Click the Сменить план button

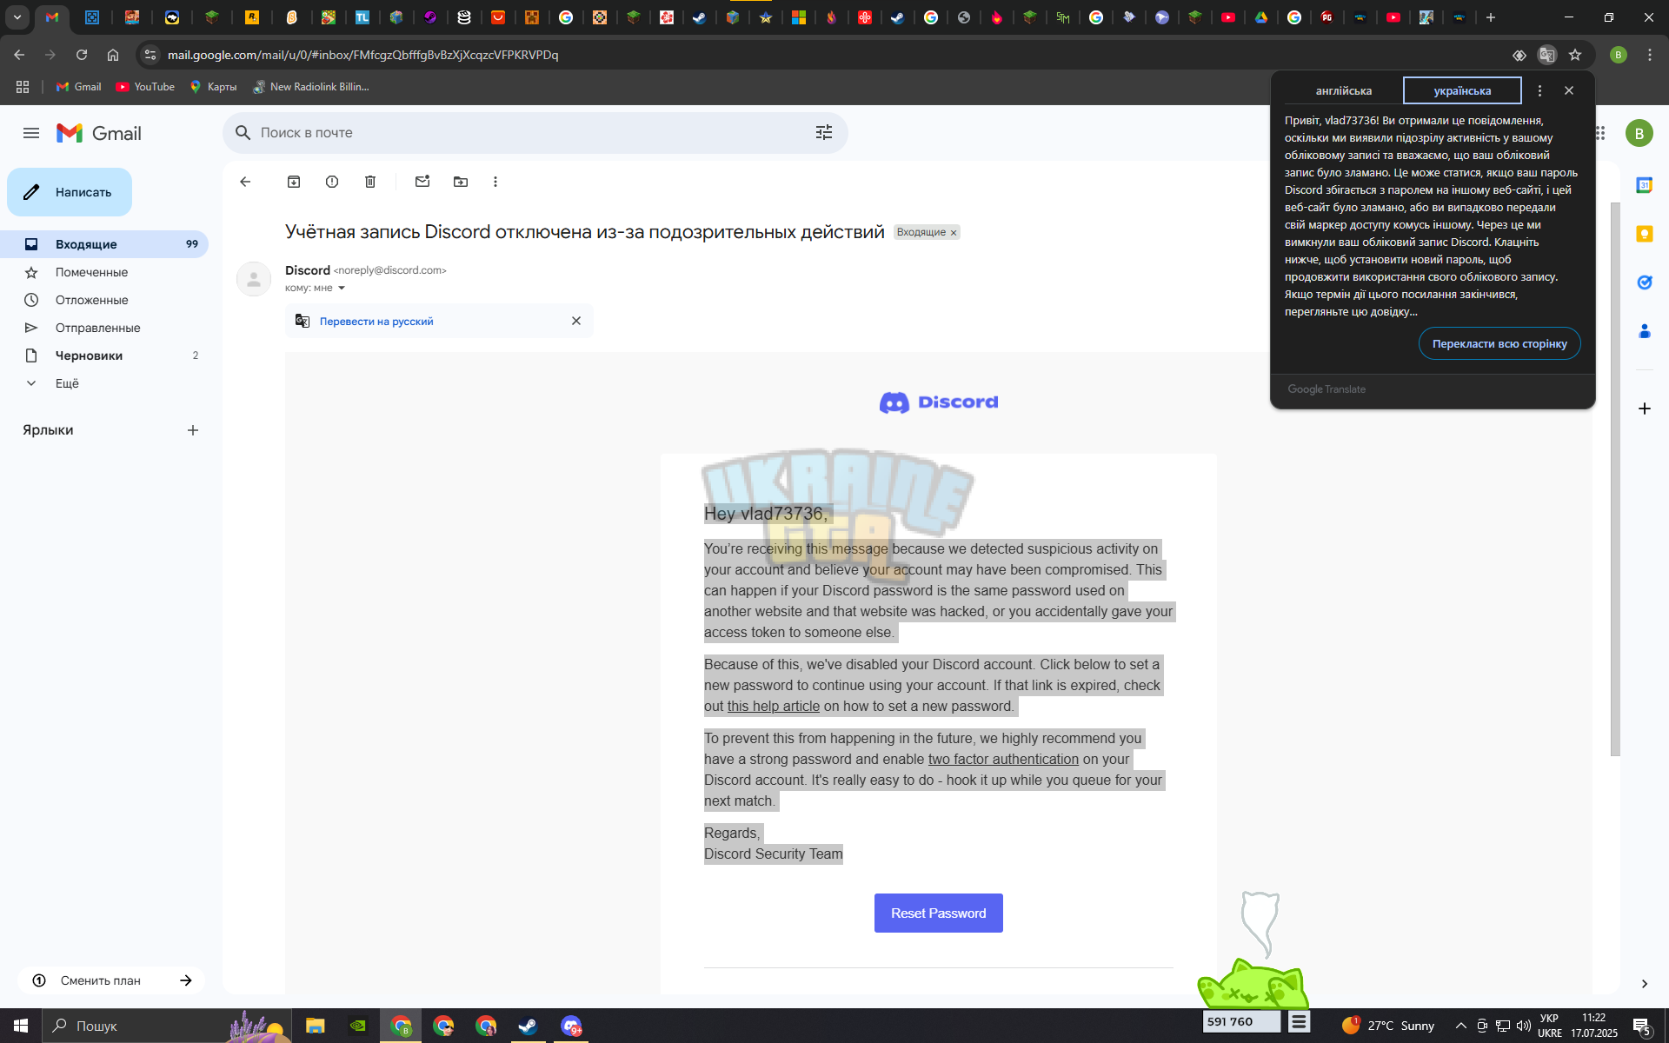111,980
